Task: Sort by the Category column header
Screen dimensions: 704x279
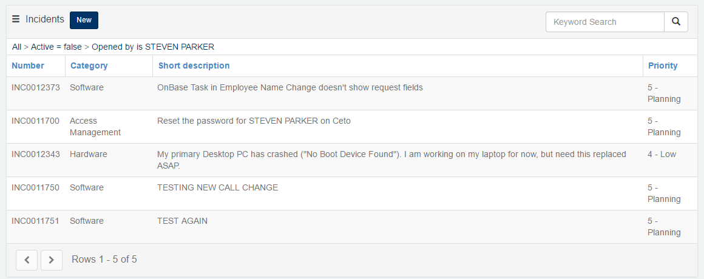Action: [89, 66]
